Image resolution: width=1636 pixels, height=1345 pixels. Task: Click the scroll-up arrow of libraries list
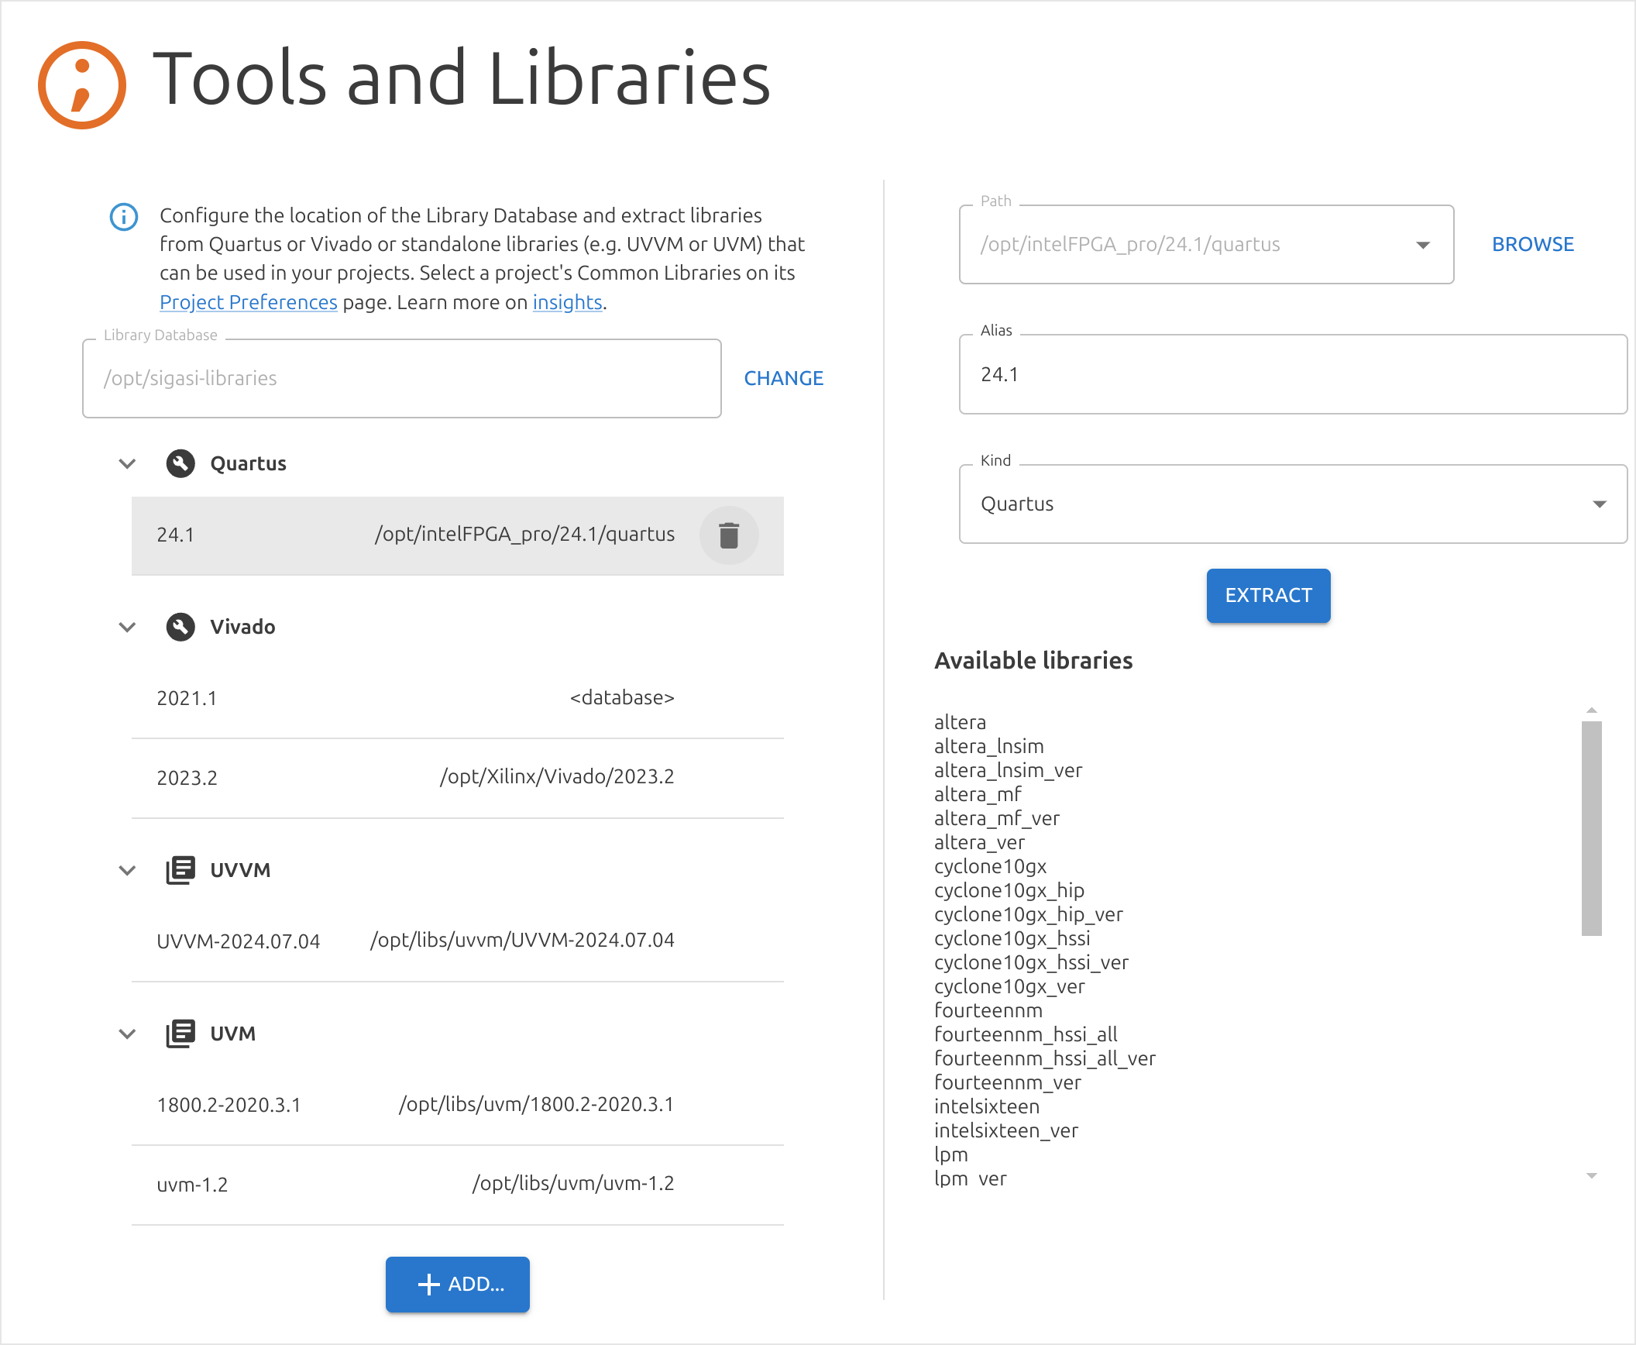click(1592, 710)
